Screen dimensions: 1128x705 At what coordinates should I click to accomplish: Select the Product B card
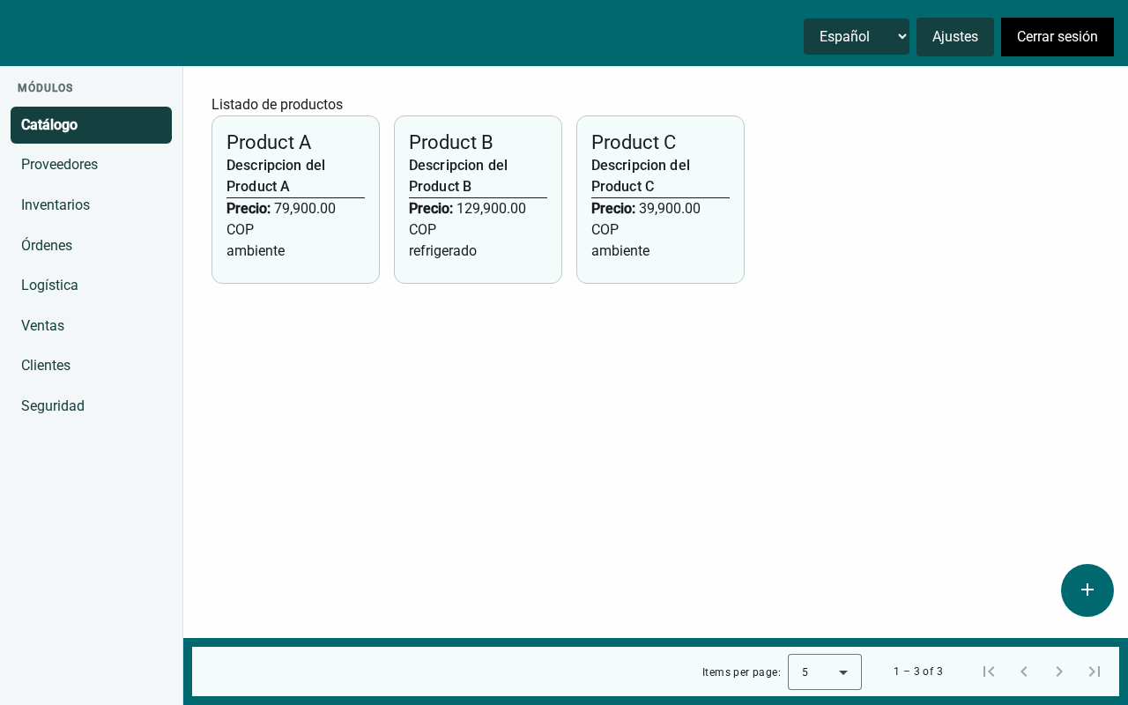478,200
